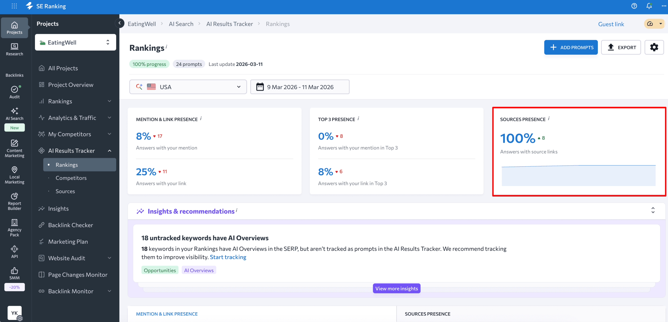Open the rankings settings gear
The image size is (668, 322).
click(654, 47)
